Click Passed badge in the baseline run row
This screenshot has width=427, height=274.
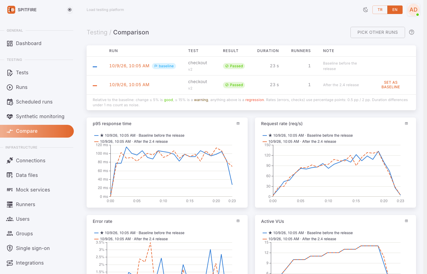pos(234,66)
